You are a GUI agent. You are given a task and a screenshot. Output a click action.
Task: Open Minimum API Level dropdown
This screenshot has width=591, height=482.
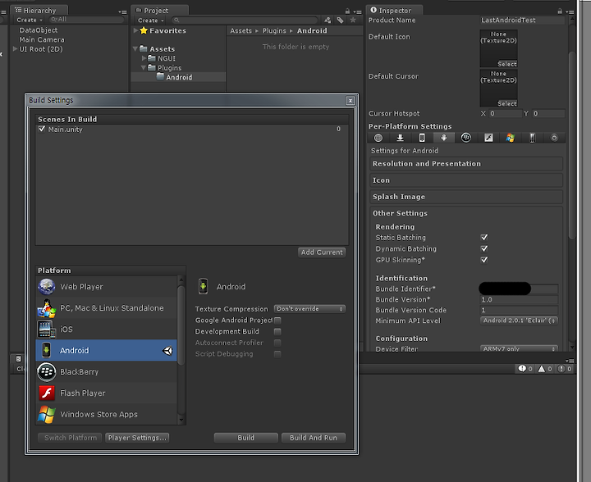point(519,321)
